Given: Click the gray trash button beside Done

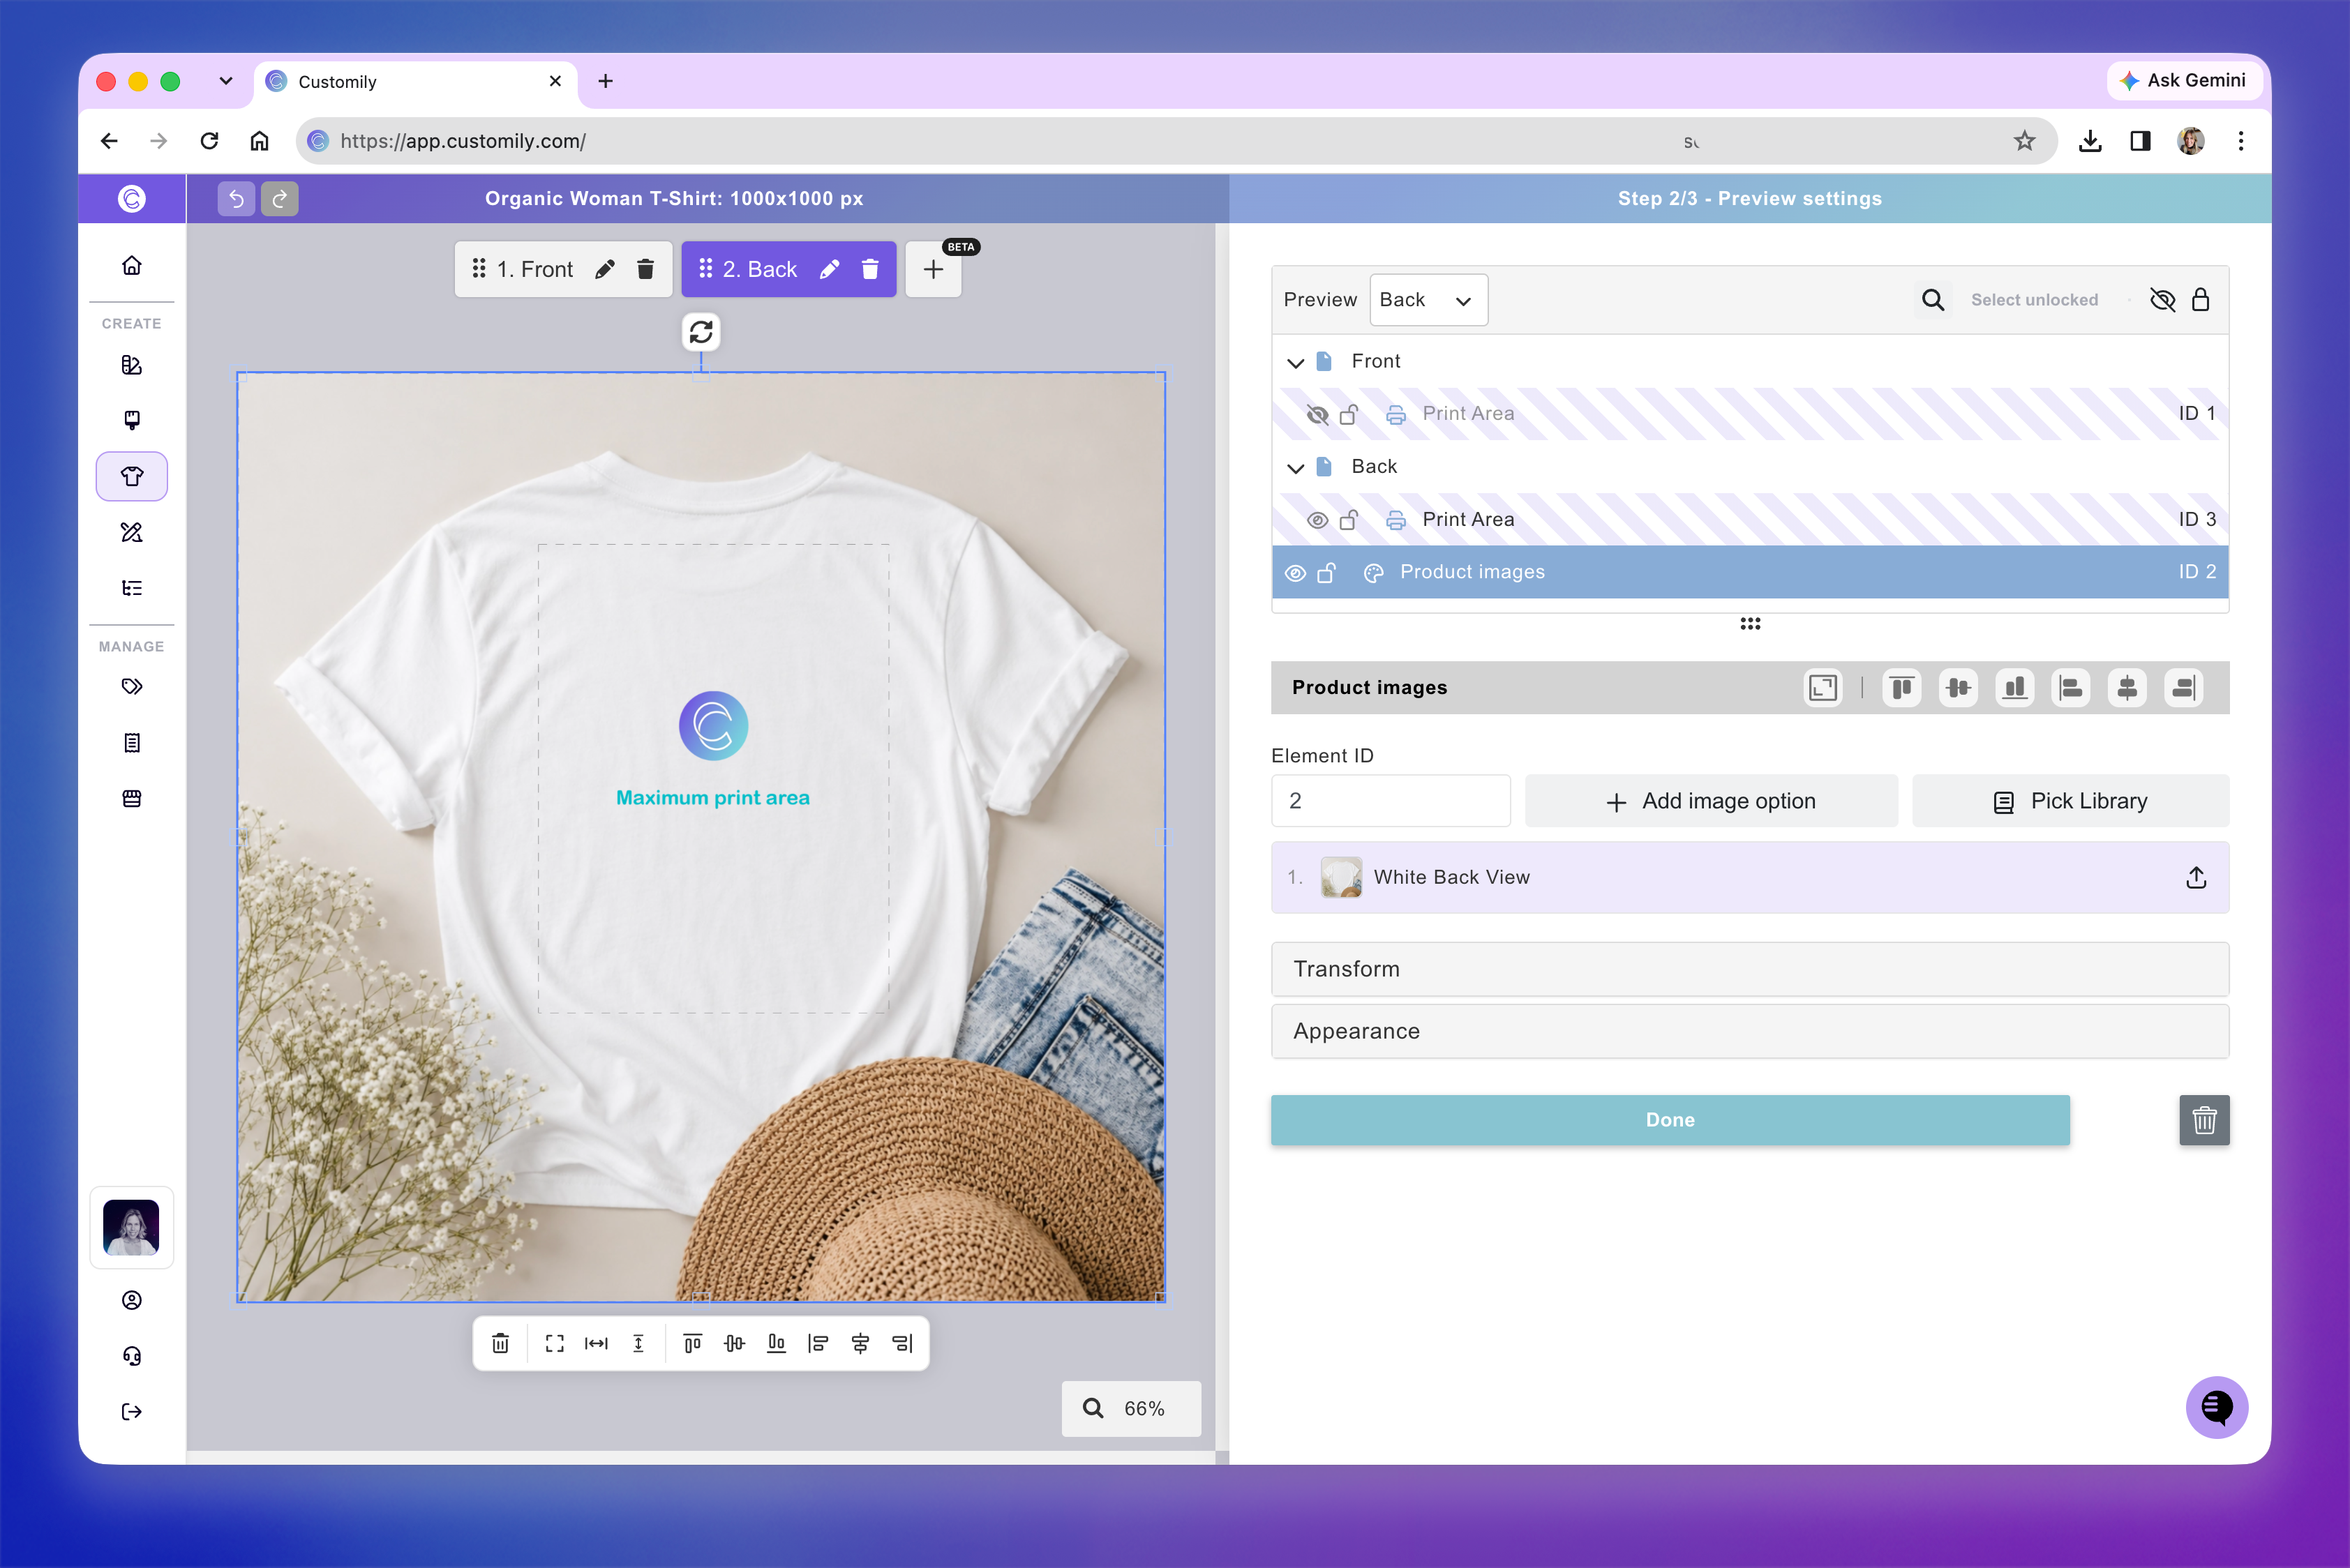Looking at the screenshot, I should click(x=2204, y=1120).
